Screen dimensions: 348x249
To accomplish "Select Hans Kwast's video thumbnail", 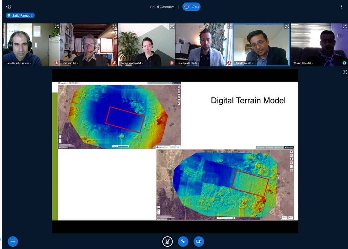I will pos(31,45).
